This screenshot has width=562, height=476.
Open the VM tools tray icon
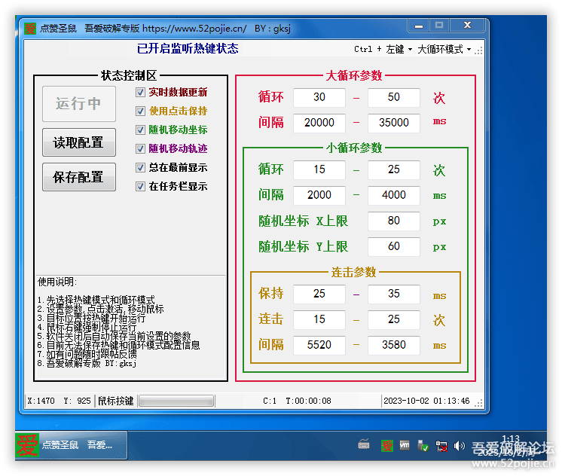pos(405,445)
